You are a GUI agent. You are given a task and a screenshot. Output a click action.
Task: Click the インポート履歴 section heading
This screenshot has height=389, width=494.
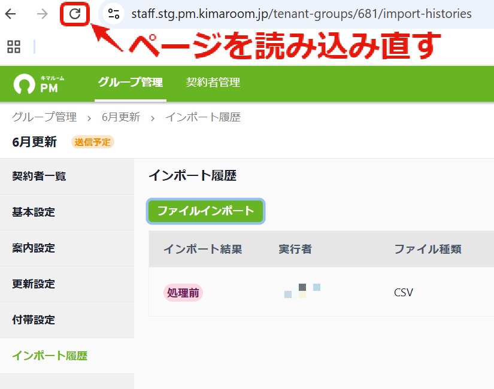192,175
